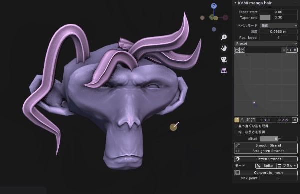Click Convert to mesh button

[x=266, y=173]
